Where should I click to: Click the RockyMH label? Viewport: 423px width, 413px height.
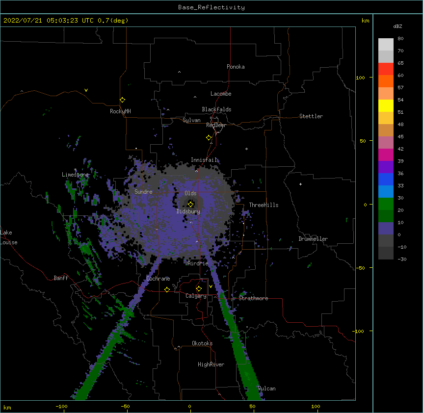[120, 111]
